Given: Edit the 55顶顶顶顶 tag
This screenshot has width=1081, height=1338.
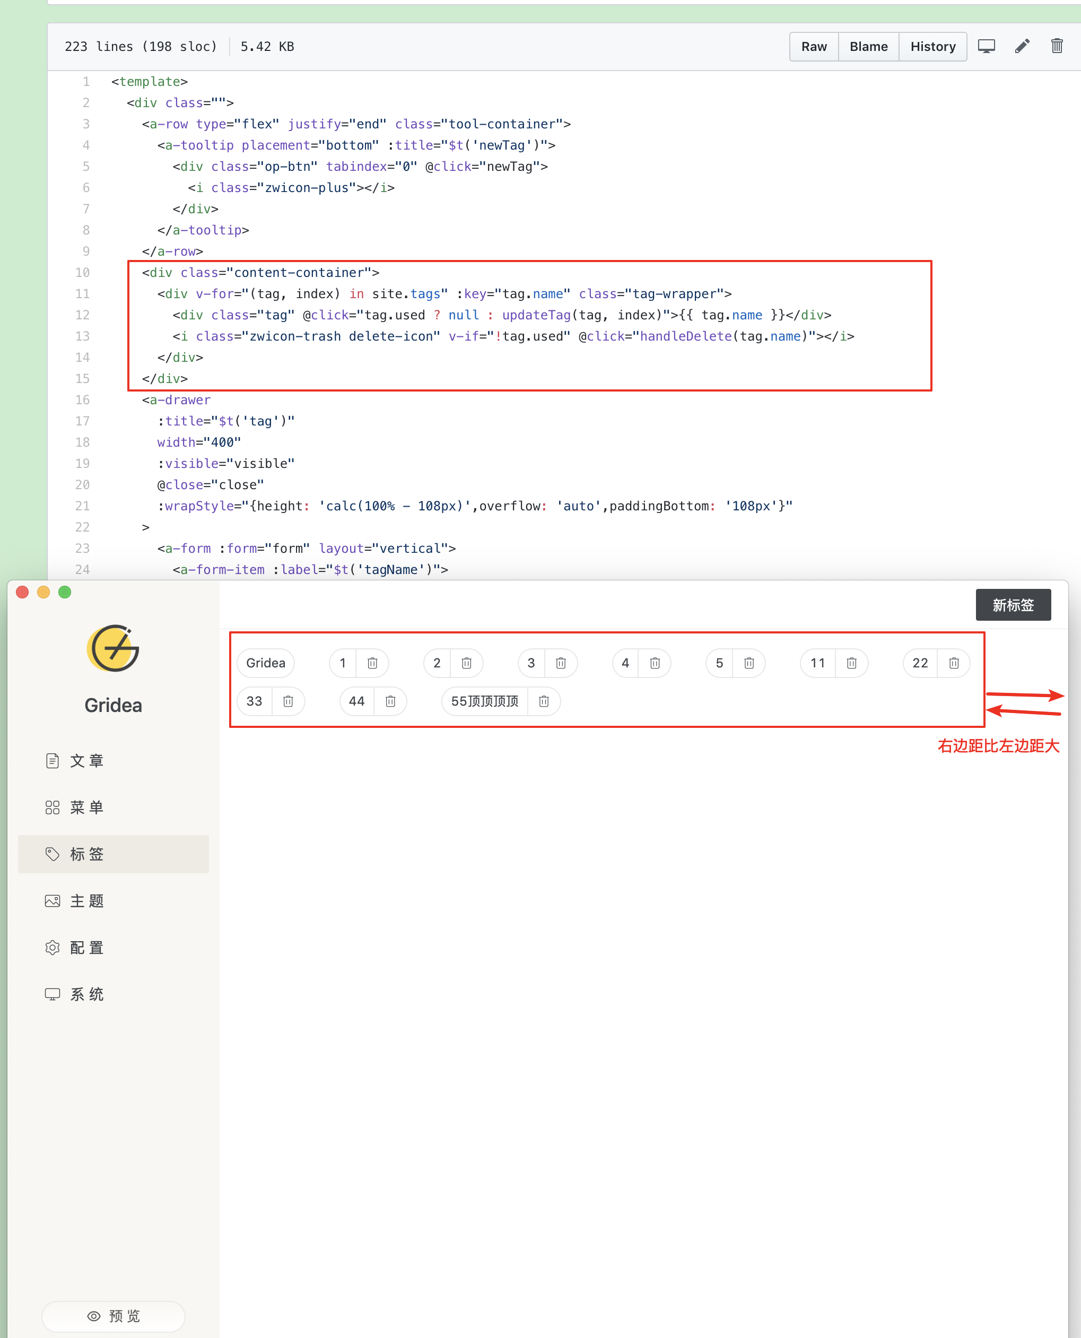Looking at the screenshot, I should click(x=484, y=701).
